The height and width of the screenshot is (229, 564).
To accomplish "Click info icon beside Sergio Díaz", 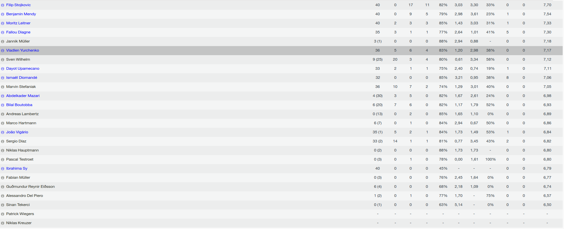I will 3,141.
